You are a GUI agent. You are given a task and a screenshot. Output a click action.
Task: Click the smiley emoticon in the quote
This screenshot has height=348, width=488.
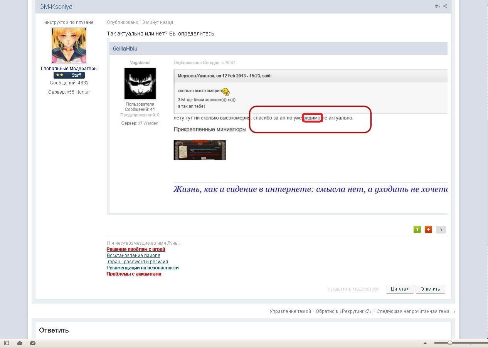click(x=226, y=92)
